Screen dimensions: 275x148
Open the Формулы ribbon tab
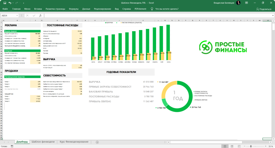(x=73, y=9)
